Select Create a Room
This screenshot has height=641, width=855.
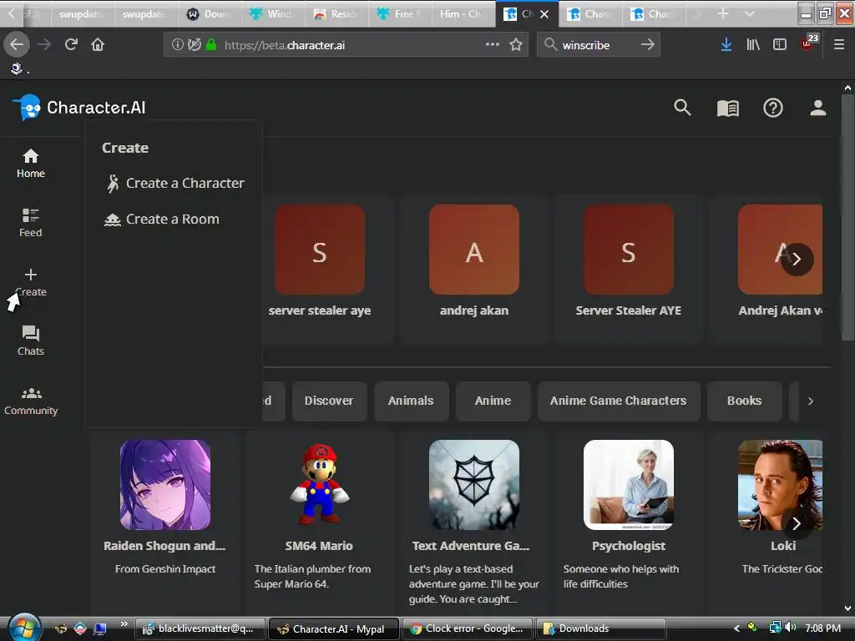point(162,220)
